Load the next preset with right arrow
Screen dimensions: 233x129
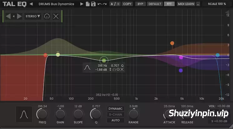point(82,4)
